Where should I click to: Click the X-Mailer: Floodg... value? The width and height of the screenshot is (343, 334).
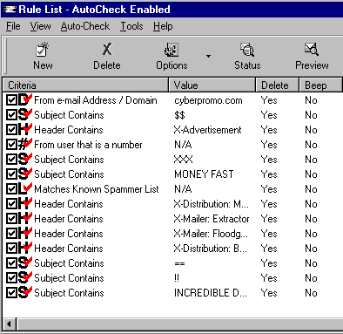point(211,234)
